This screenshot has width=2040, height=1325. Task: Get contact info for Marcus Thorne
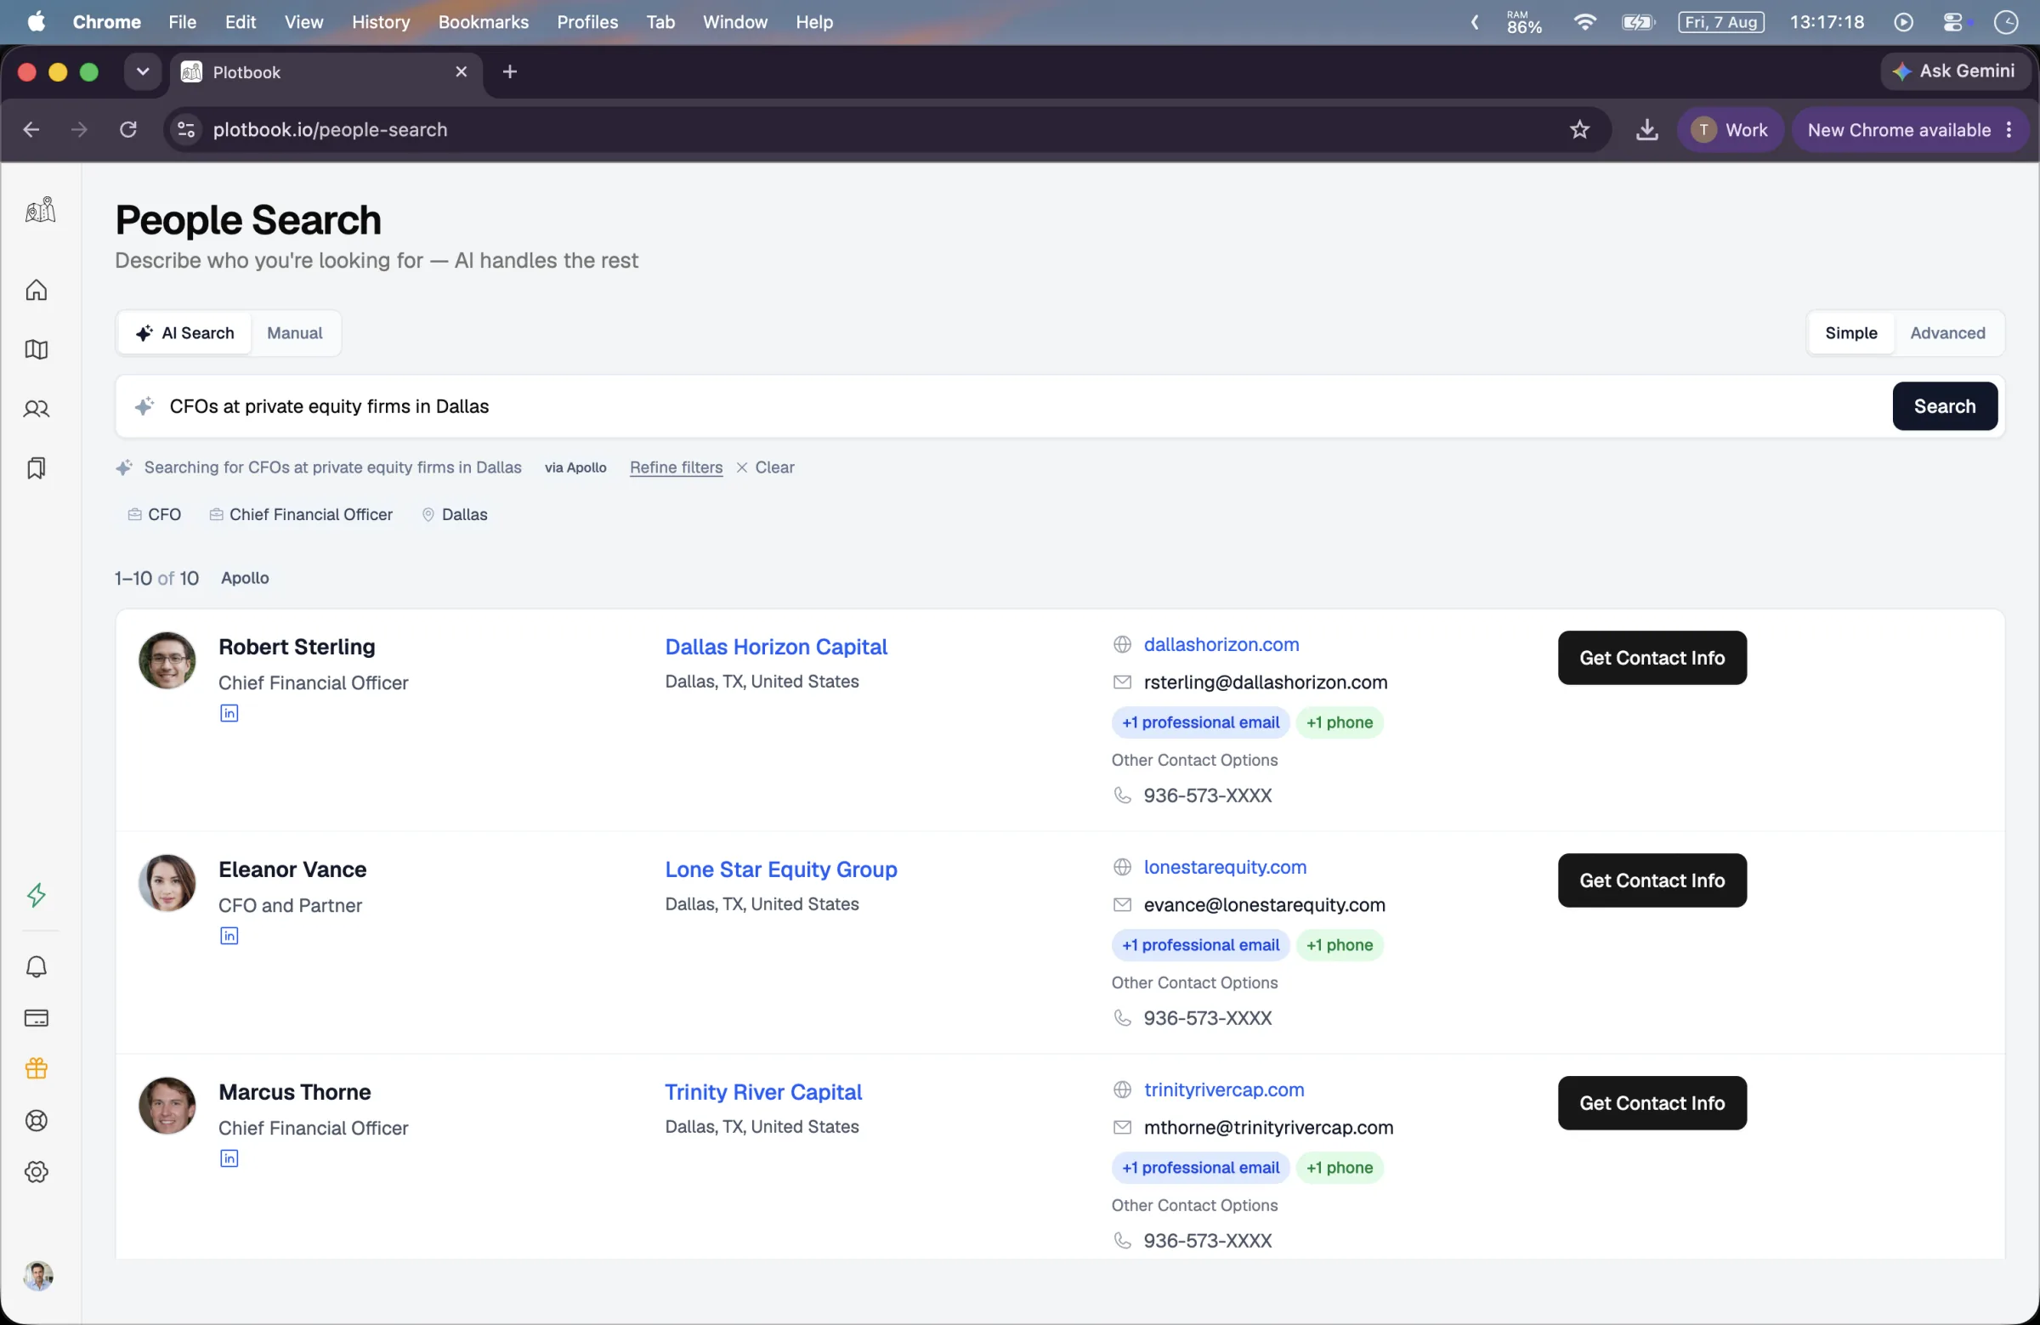click(x=1652, y=1103)
